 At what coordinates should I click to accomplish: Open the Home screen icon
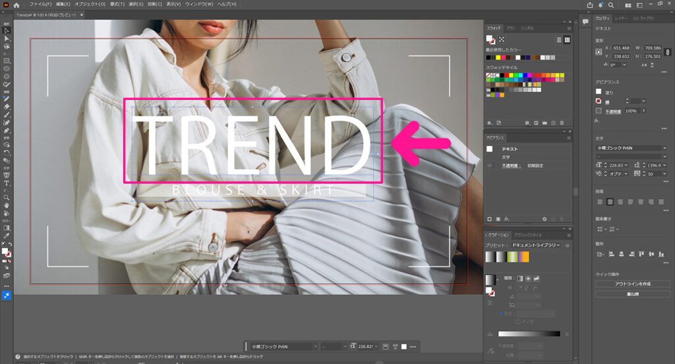[16, 5]
